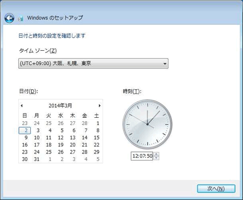Screen dimensions: 243x200
Task: Click the 次へ(N) next button
Action: [x=216, y=189]
